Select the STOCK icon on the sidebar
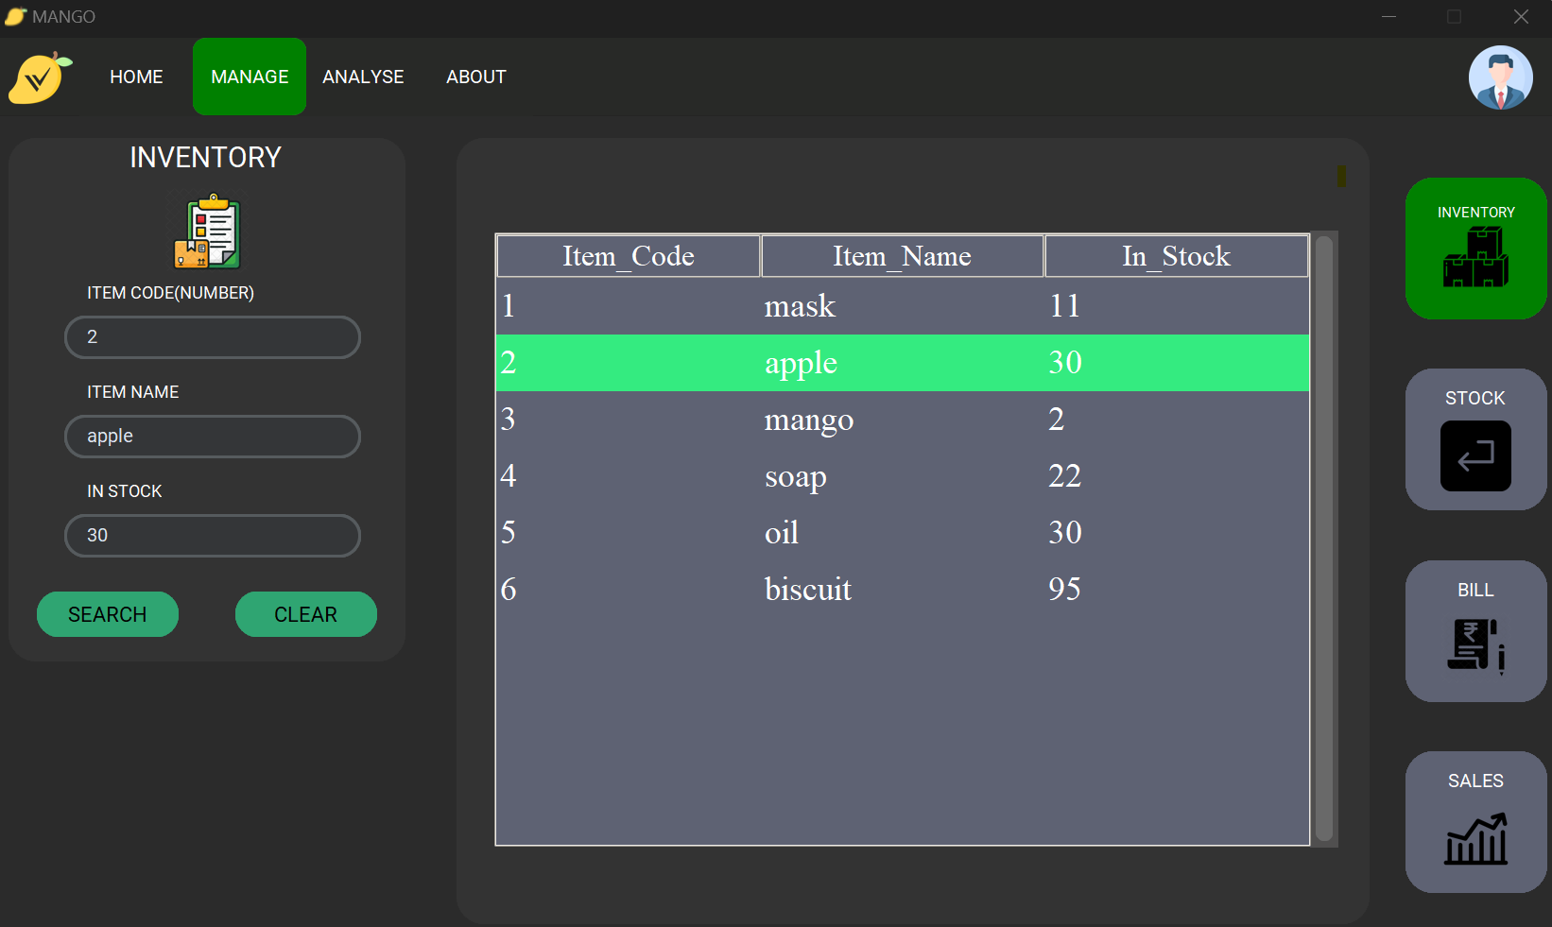Screen dimensions: 1552x927 (x=1475, y=439)
